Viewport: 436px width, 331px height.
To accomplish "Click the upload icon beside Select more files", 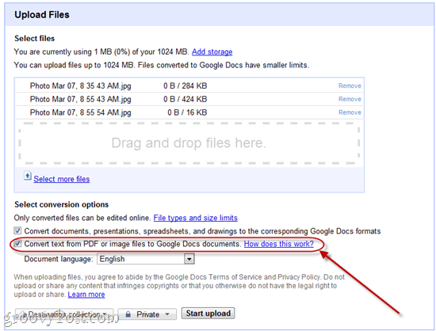I will [x=28, y=176].
